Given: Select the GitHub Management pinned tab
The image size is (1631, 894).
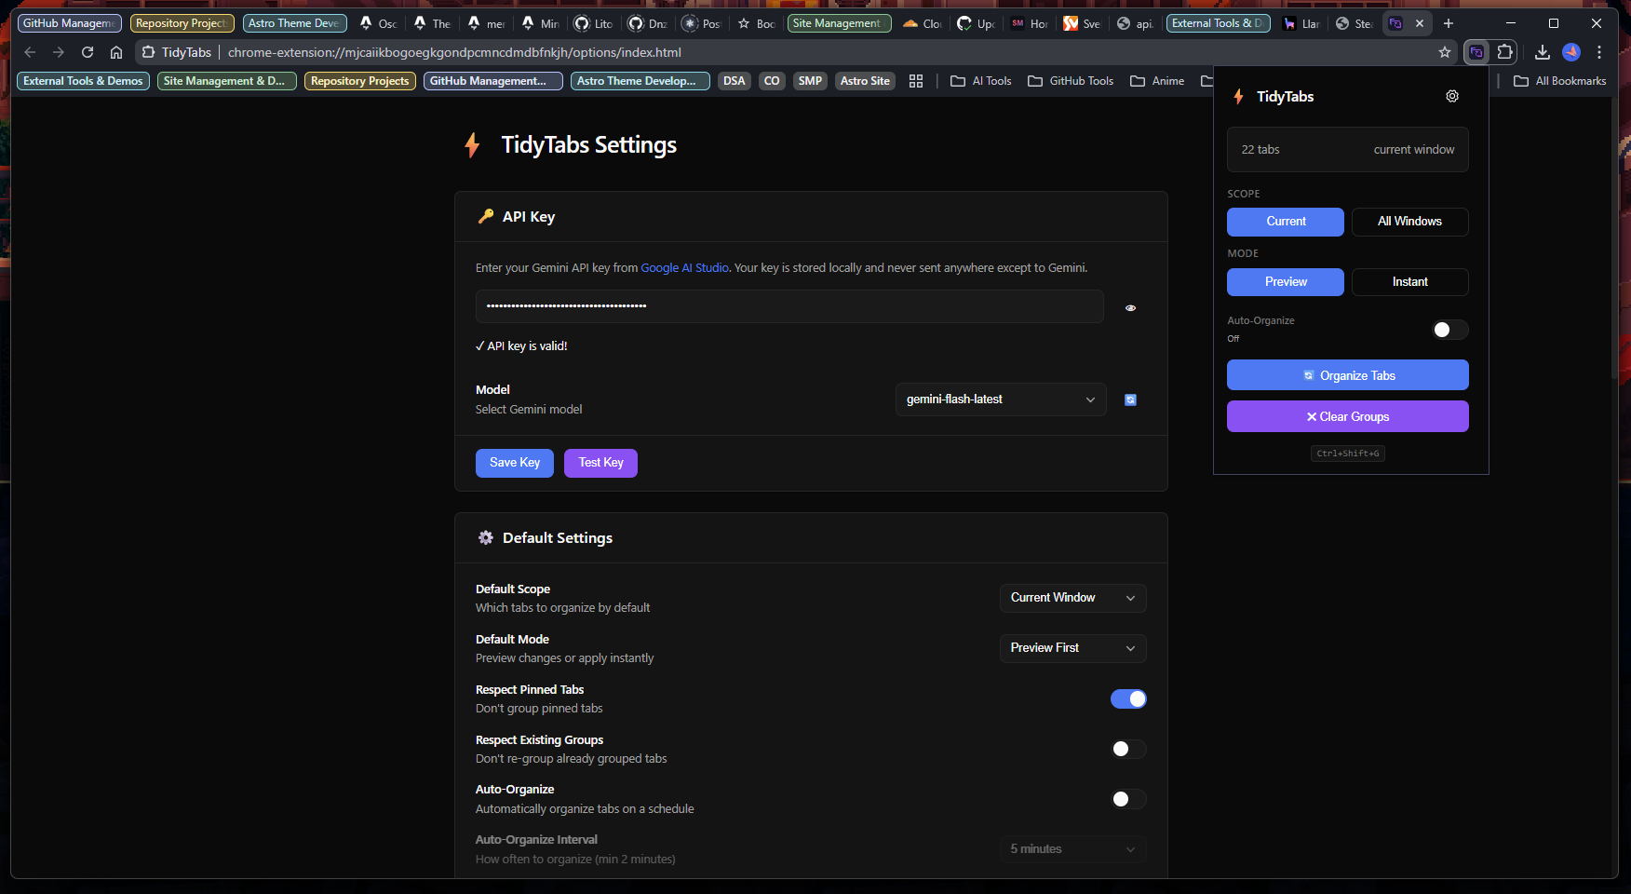Looking at the screenshot, I should click(x=69, y=22).
